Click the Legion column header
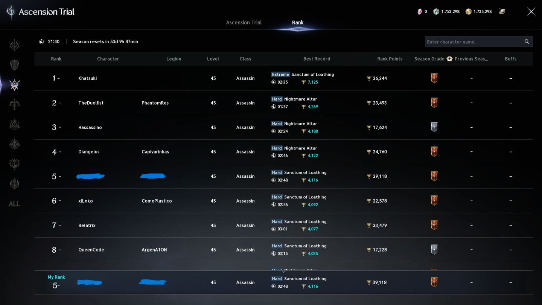 (174, 59)
